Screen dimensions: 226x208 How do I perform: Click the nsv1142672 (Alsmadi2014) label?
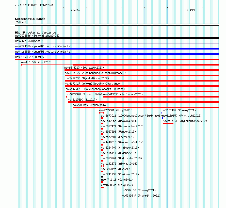119,164
